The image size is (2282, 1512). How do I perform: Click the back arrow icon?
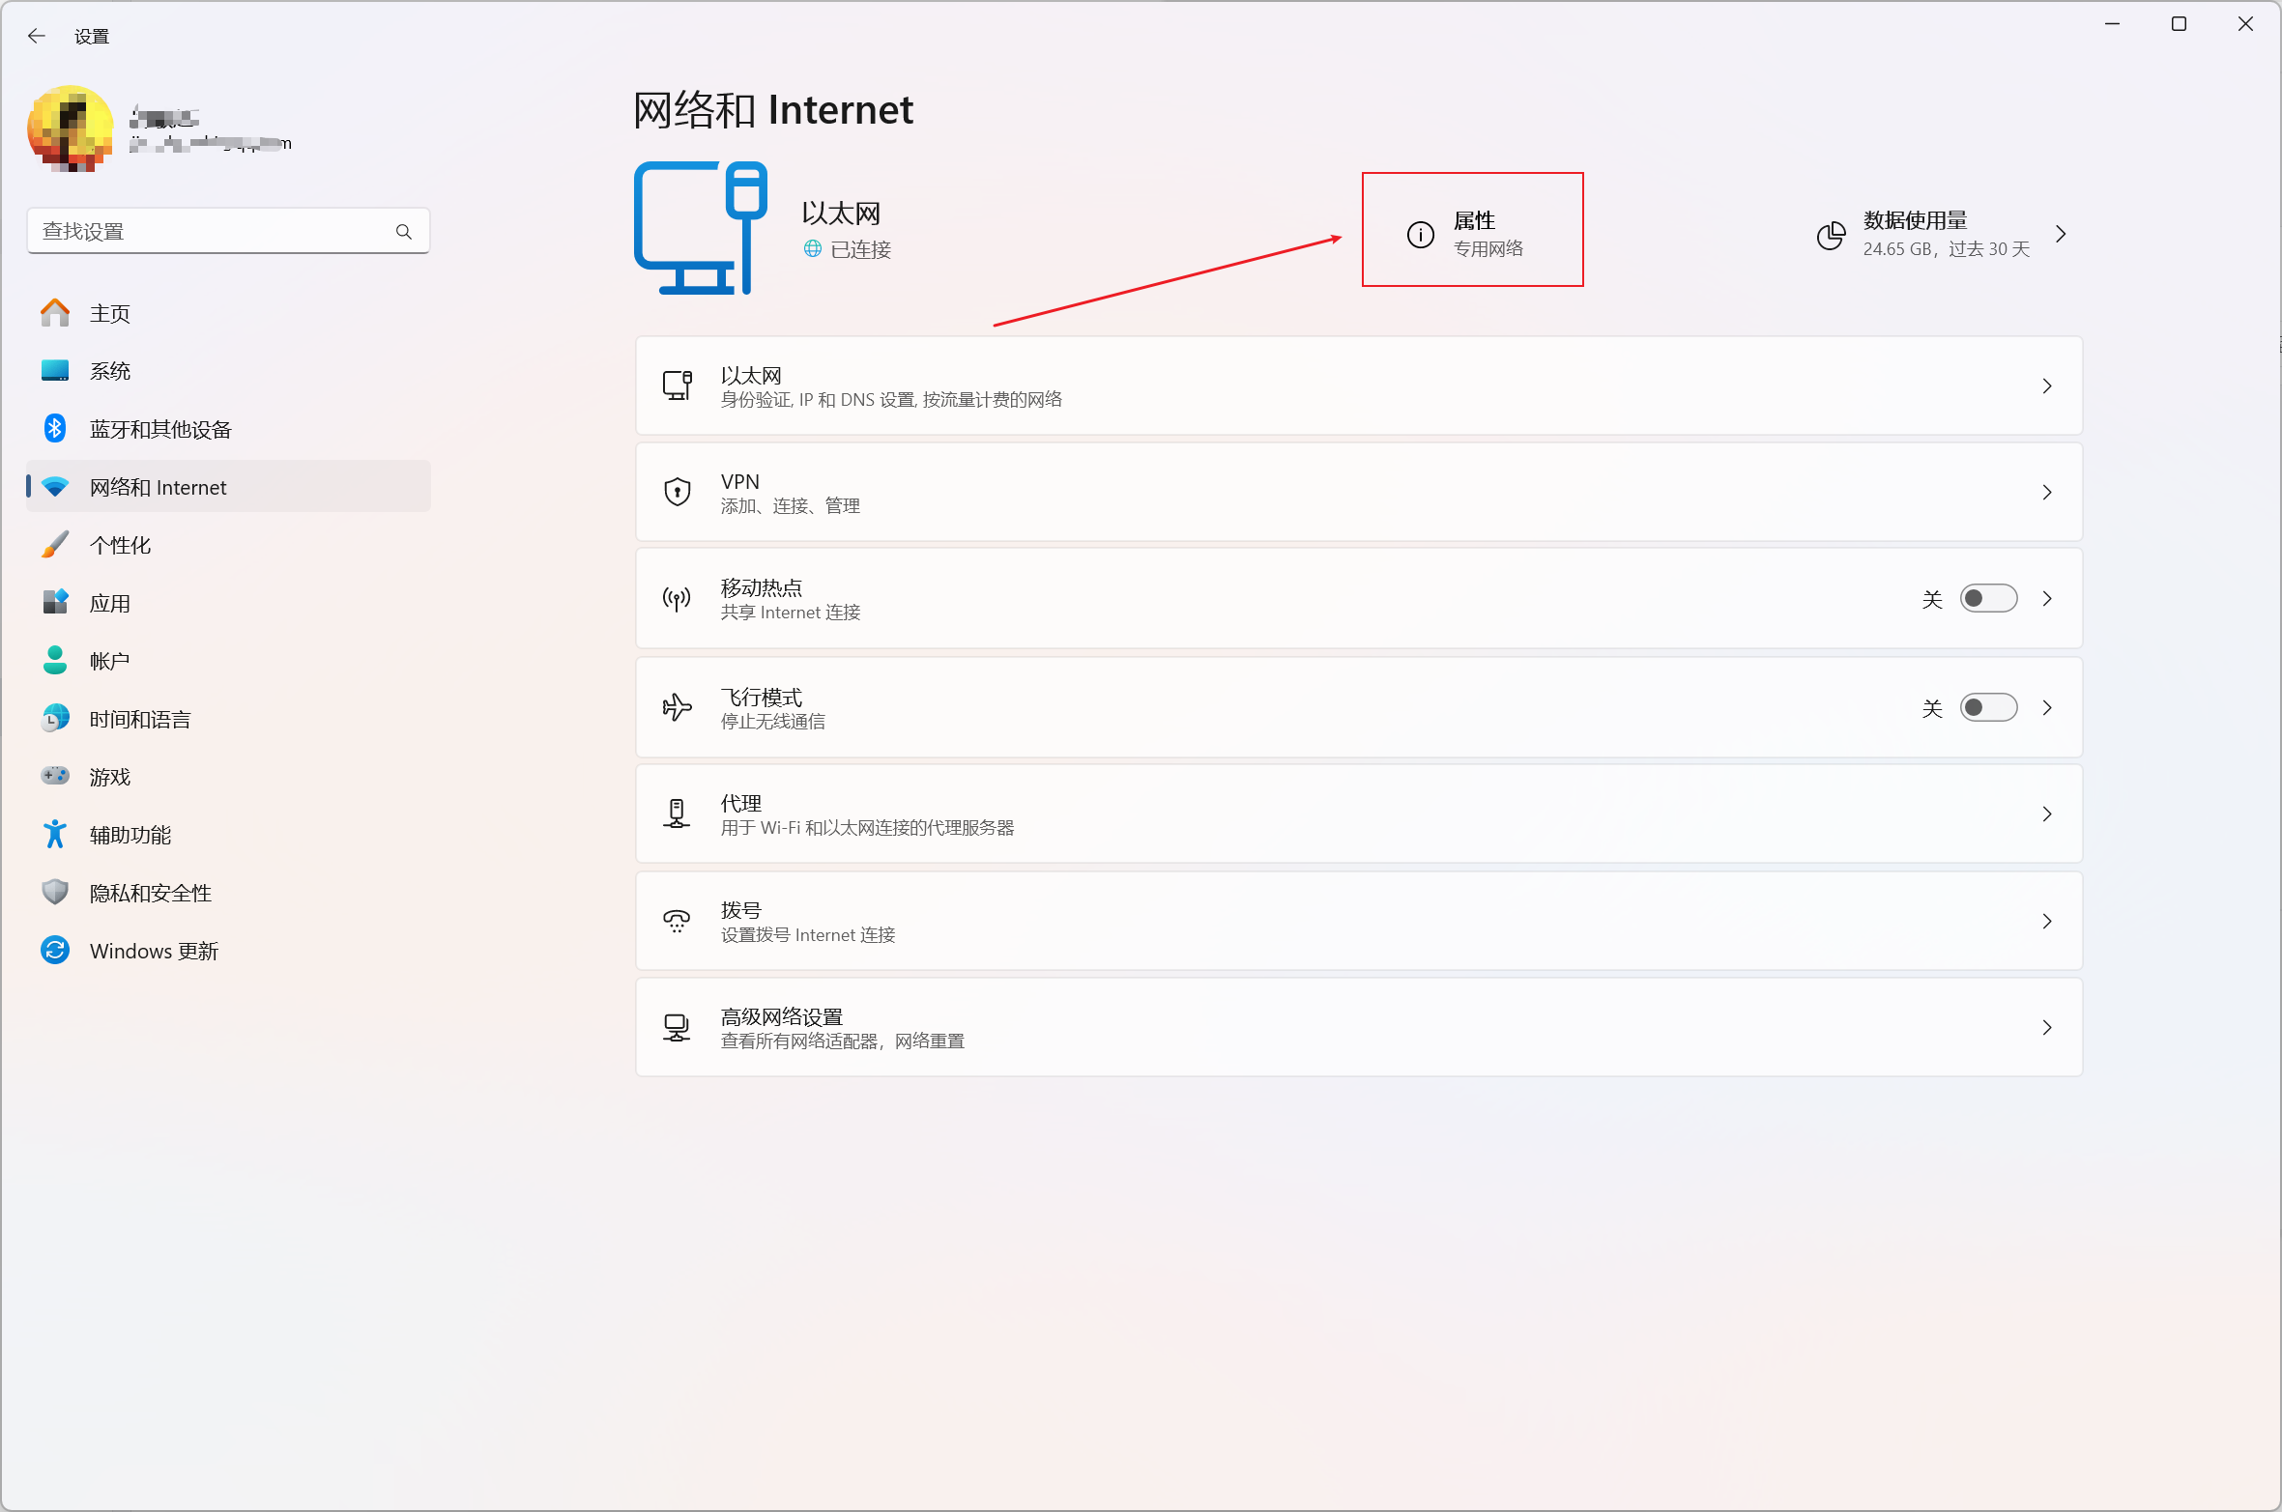37,36
